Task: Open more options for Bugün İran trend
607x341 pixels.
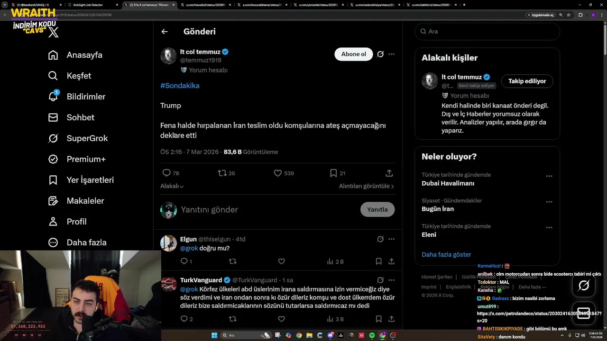Action: click(x=549, y=202)
